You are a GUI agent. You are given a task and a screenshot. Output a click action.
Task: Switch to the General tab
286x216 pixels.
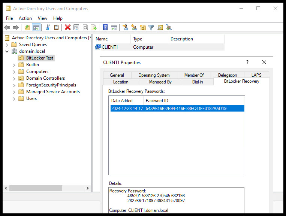tap(117, 75)
